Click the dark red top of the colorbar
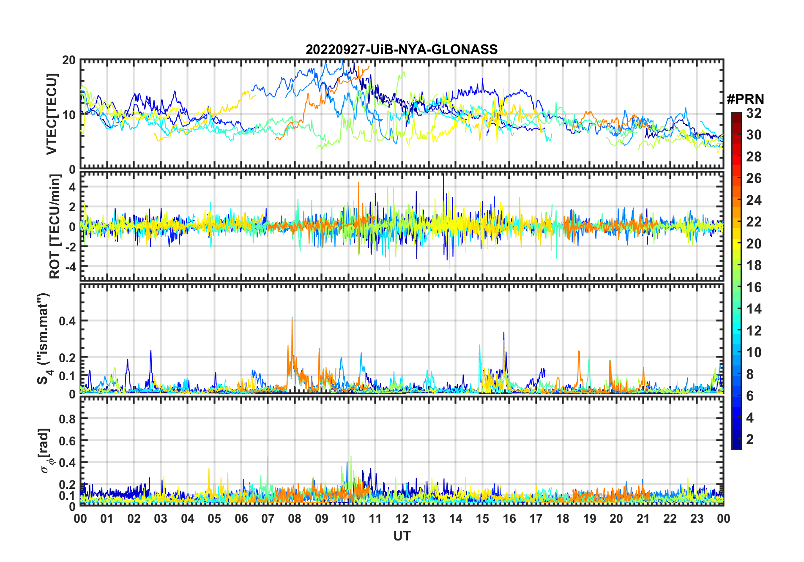Viewport: 804px width, 562px height. click(x=736, y=115)
